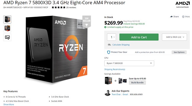
Task: Start a Text Chat with experts
Action: click(x=116, y=95)
